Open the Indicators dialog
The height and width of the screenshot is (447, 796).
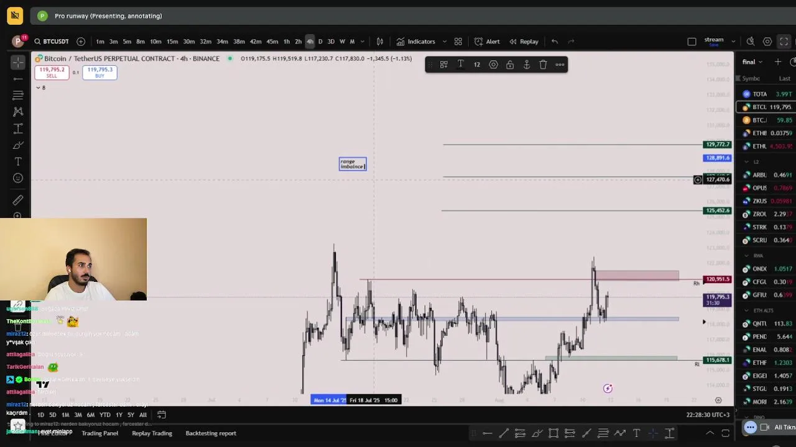coord(416,42)
